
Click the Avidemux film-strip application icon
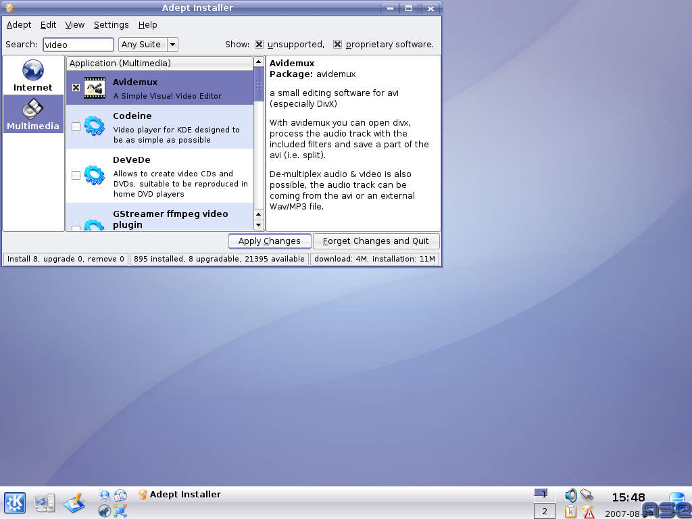tap(95, 87)
